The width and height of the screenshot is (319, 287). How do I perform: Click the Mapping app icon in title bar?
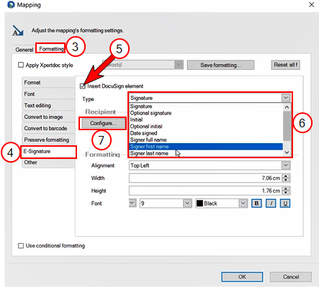pos(11,5)
